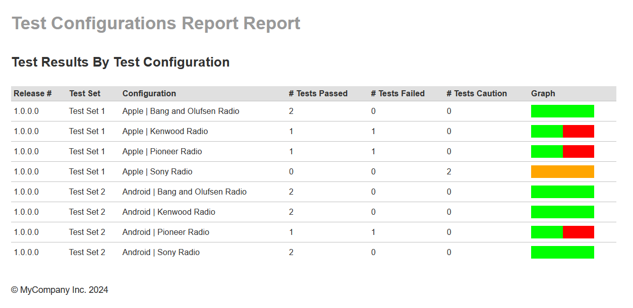Viewport: 633px width, 308px height.
Task: Click the "Release #" column header
Action: [32, 93]
